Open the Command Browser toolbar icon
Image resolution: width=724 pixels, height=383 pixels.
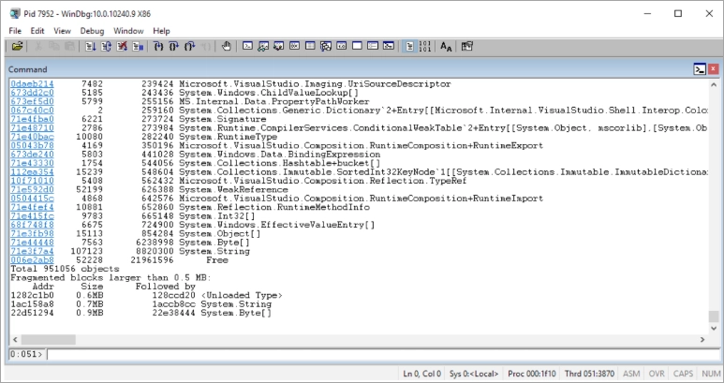pos(389,46)
